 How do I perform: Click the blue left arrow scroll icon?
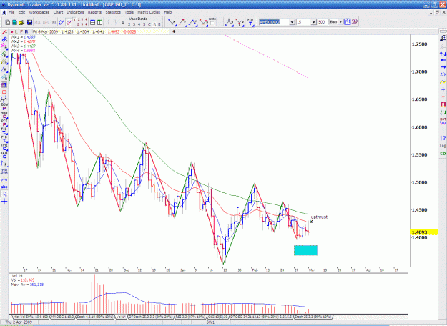point(443,60)
